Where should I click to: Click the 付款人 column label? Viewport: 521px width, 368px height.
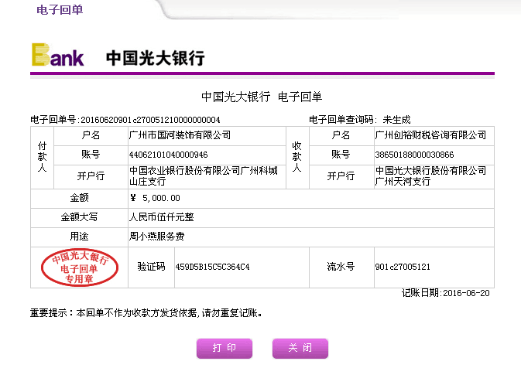pos(43,157)
